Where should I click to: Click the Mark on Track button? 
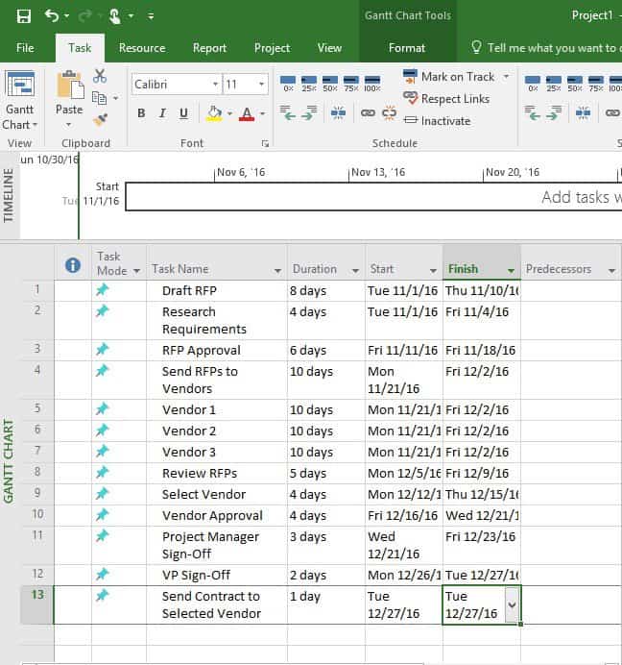[x=457, y=77]
